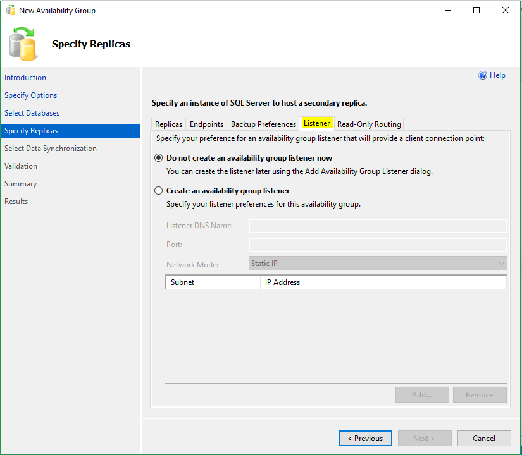This screenshot has width=522, height=455.
Task: Switch to the Endpoints tab
Action: tap(206, 124)
